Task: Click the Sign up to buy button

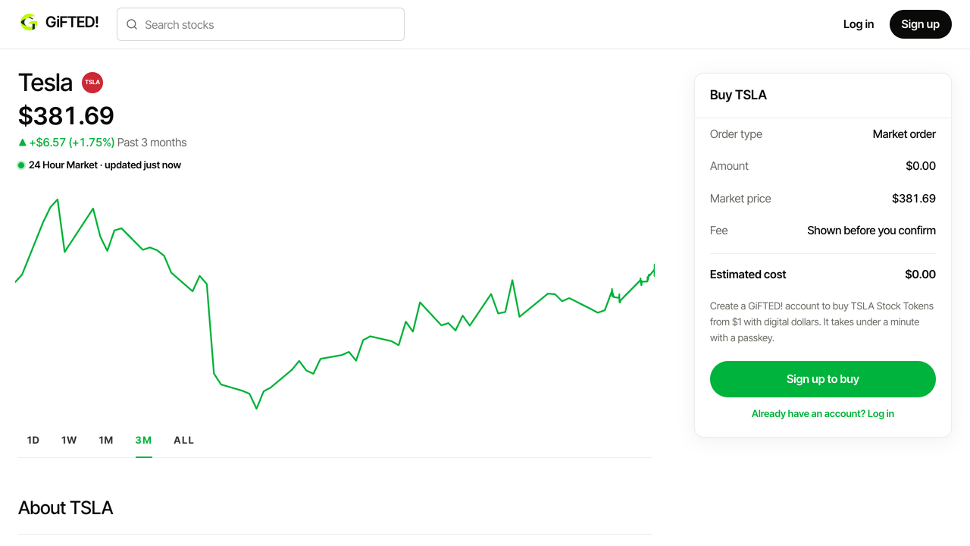Action: tap(823, 379)
